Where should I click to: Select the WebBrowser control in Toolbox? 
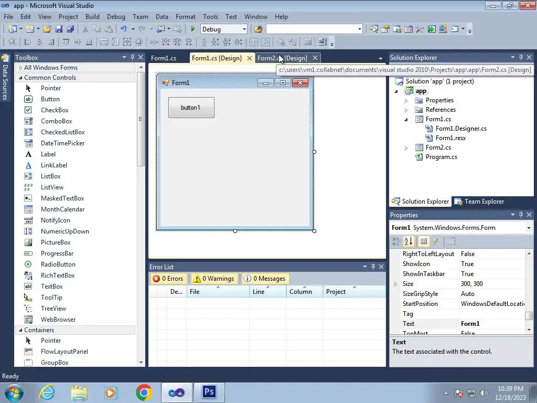coord(58,320)
